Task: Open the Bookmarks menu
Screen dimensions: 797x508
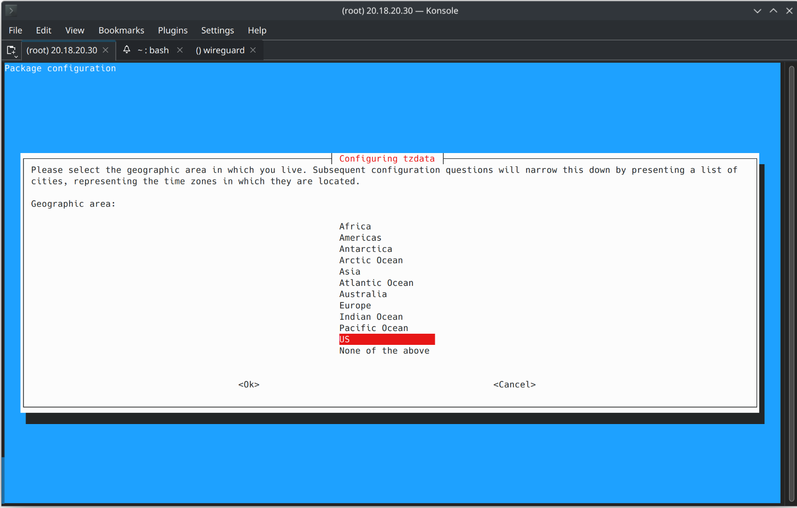Action: click(121, 30)
